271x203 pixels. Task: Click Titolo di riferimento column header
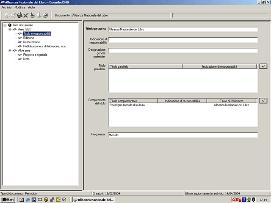coord(232,101)
